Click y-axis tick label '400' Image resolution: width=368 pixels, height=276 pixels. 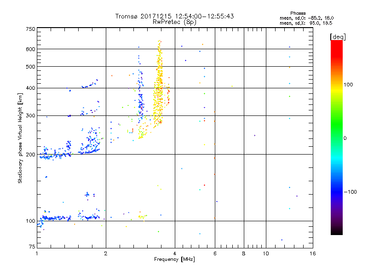click(x=30, y=88)
